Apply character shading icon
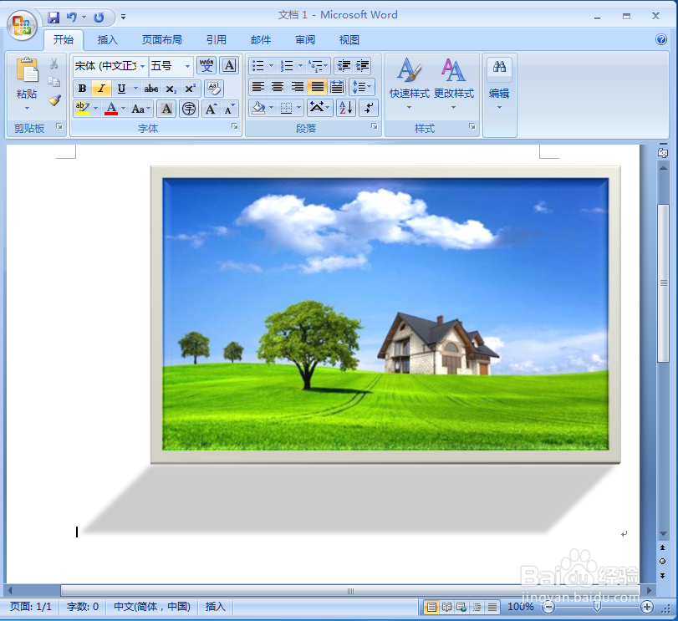678x621 pixels. coord(166,109)
